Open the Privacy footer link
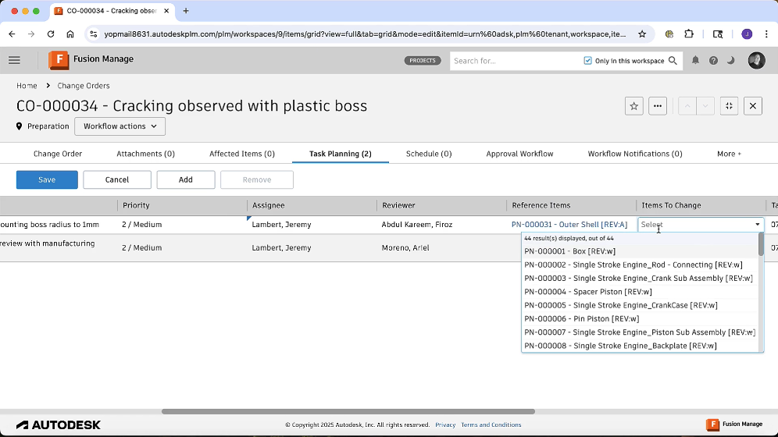Image resolution: width=778 pixels, height=437 pixels. [x=445, y=425]
